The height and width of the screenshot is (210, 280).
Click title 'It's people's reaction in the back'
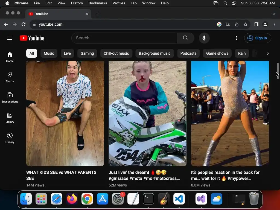[225, 175]
